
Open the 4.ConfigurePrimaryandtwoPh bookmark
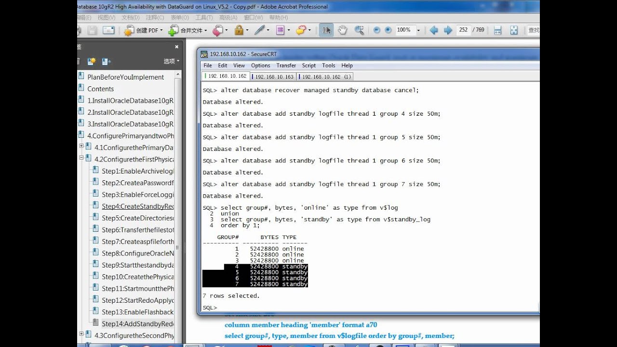131,136
